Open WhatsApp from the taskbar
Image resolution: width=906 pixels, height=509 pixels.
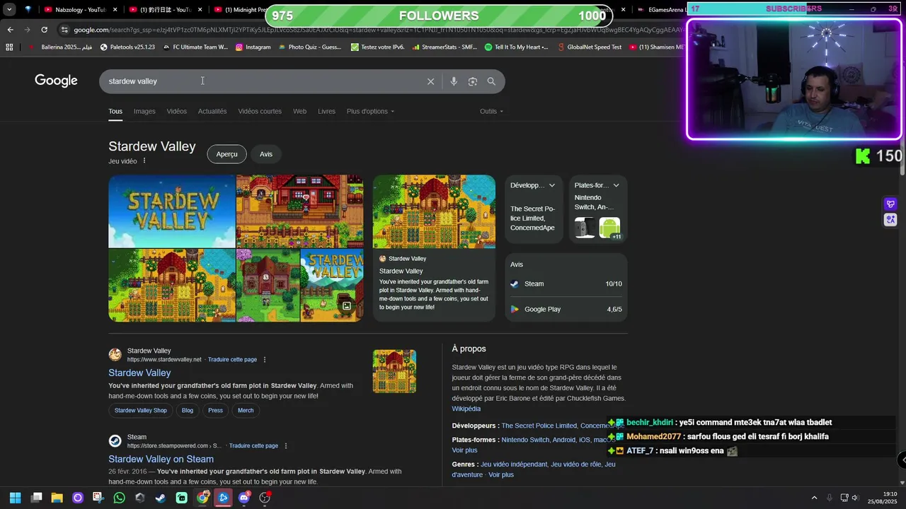[119, 498]
